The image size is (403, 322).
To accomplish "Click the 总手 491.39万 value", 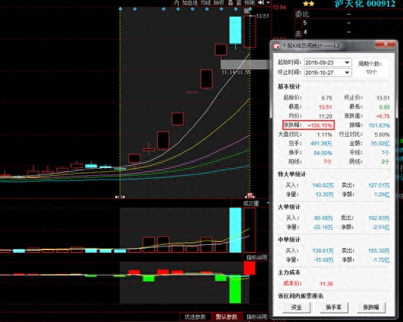I will [x=321, y=143].
